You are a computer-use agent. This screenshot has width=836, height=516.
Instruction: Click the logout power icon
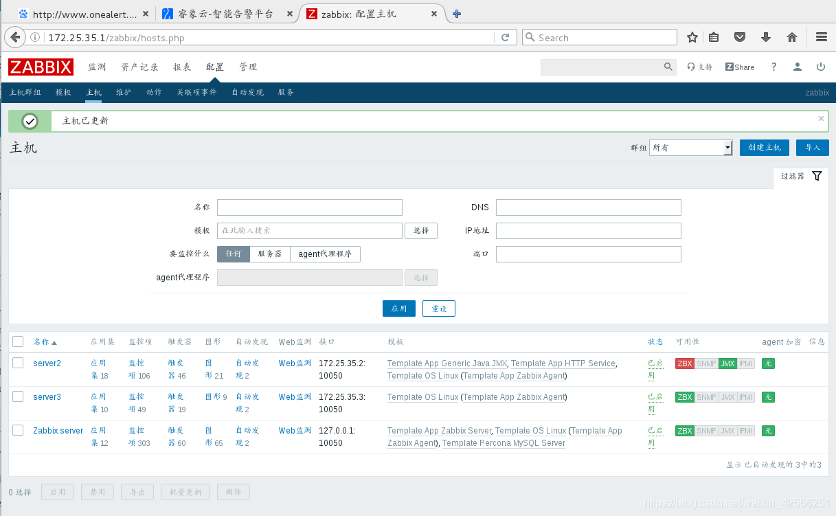[820, 67]
